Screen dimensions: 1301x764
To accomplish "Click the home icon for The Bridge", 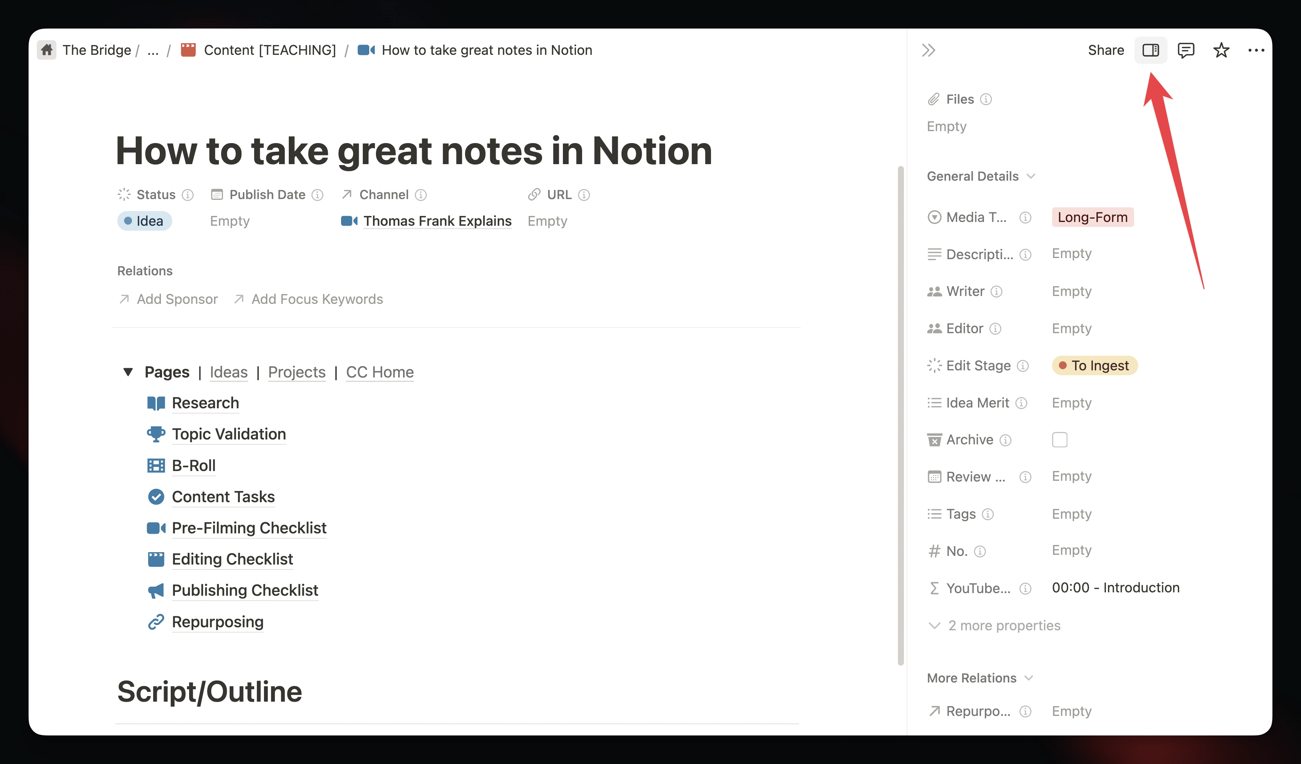I will (47, 50).
